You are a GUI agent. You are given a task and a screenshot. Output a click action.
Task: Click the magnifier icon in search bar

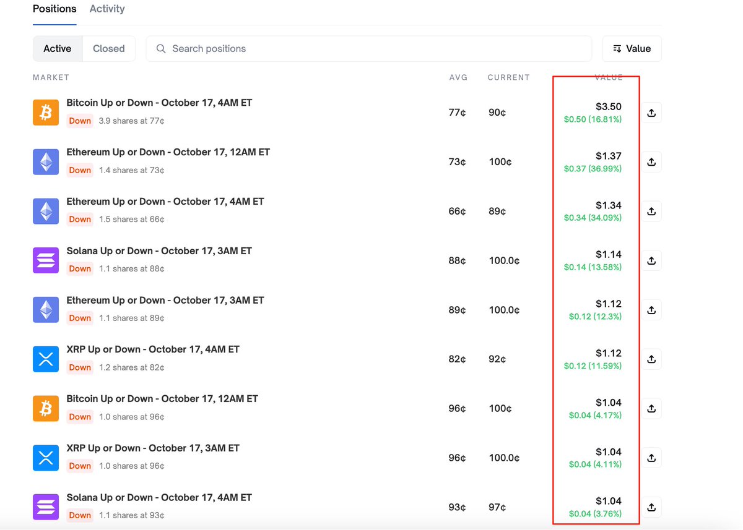coord(161,49)
